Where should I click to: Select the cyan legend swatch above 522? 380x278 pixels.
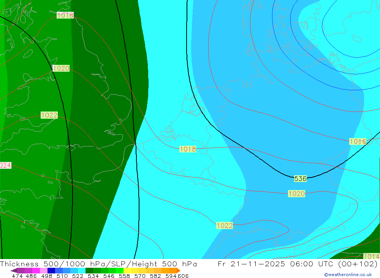pyautogui.click(x=82, y=270)
